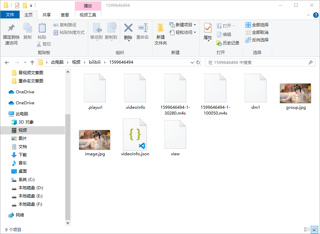Click the Delete (删除) red X icon
Screen dimensions: 320x234
click(128, 28)
